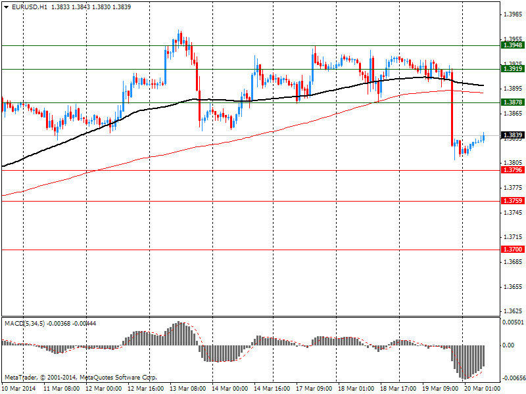The height and width of the screenshot is (394, 526).
Task: Click the 17 Mar 09:00 time label
Action: [314, 389]
